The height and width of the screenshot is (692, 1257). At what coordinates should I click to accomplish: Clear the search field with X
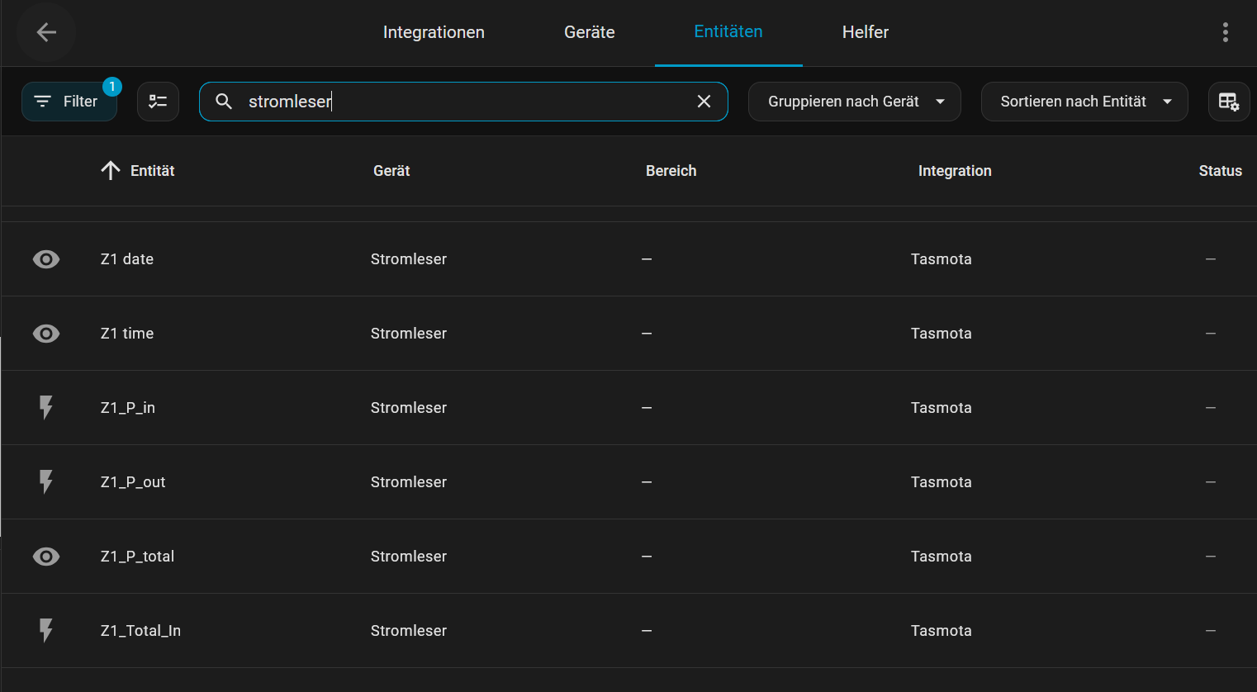point(704,102)
